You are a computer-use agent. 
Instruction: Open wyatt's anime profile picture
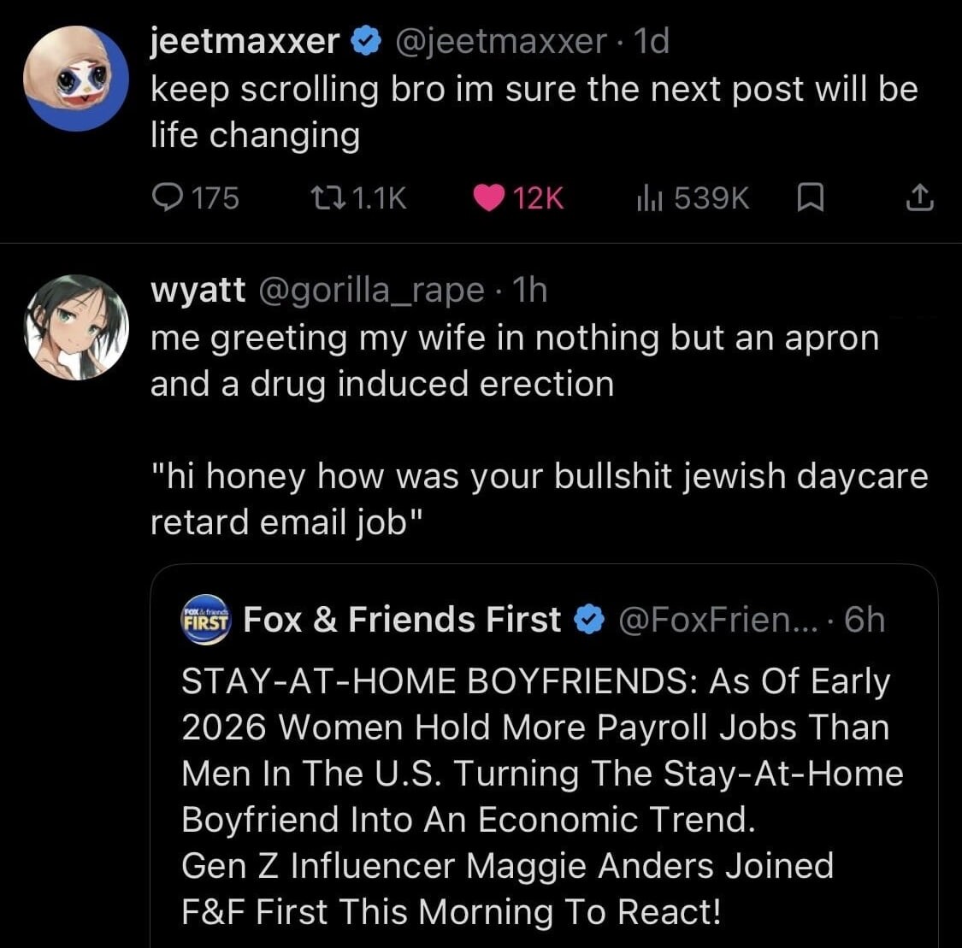[x=75, y=327]
